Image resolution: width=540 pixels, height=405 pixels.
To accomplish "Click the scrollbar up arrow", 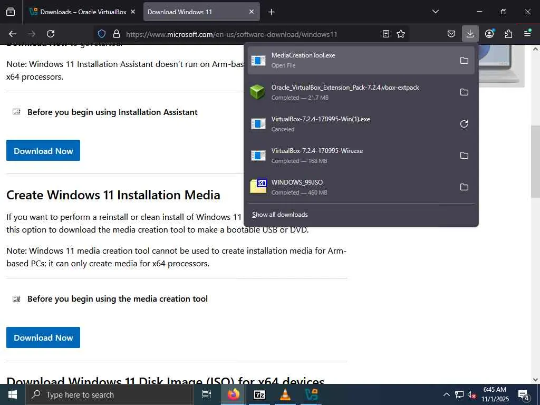I will 535,49.
